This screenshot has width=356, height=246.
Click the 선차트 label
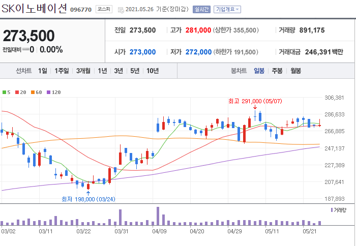click(x=23, y=71)
